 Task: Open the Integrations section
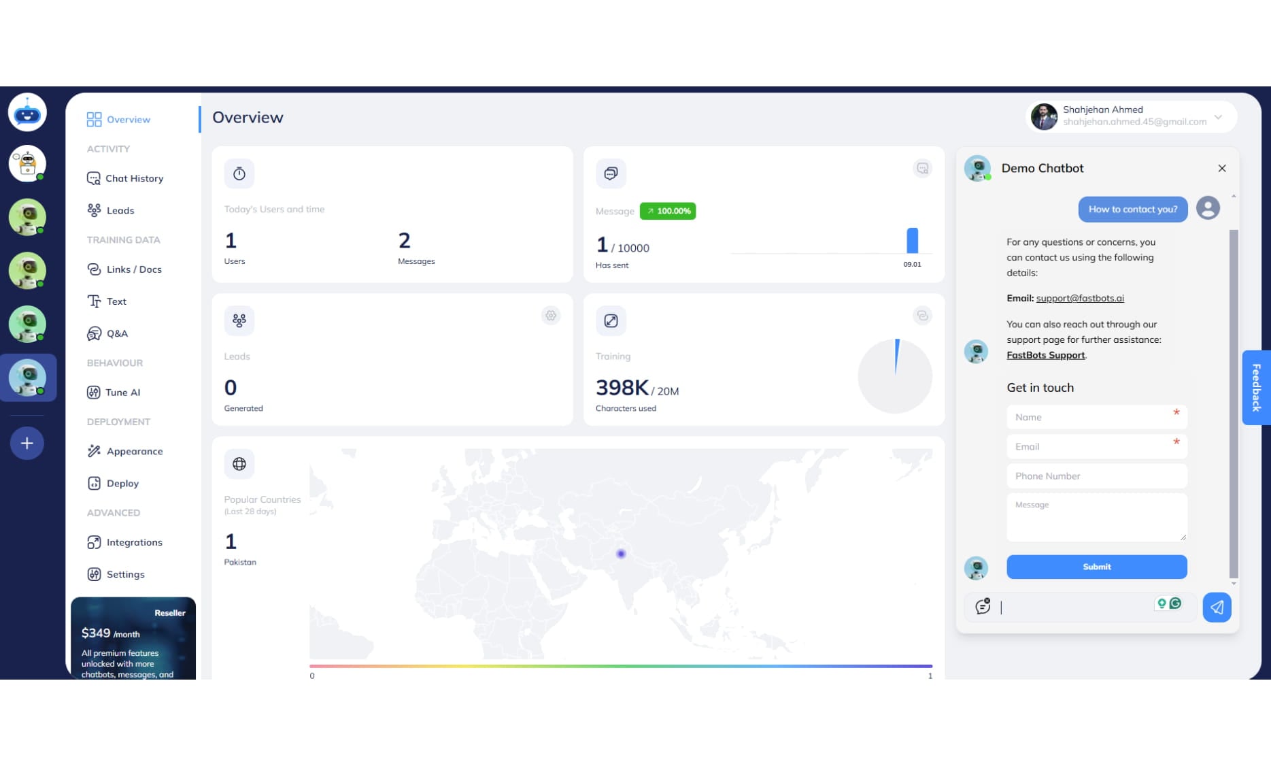pos(134,542)
